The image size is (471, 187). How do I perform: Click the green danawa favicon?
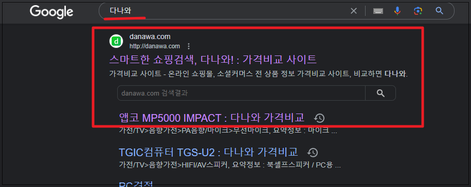[x=116, y=41]
